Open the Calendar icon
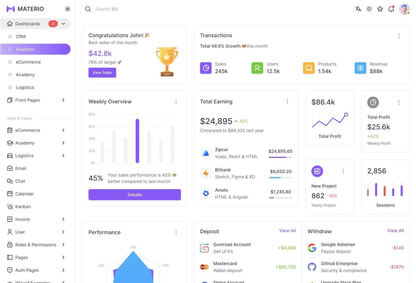The height and width of the screenshot is (283, 416). click(x=10, y=194)
